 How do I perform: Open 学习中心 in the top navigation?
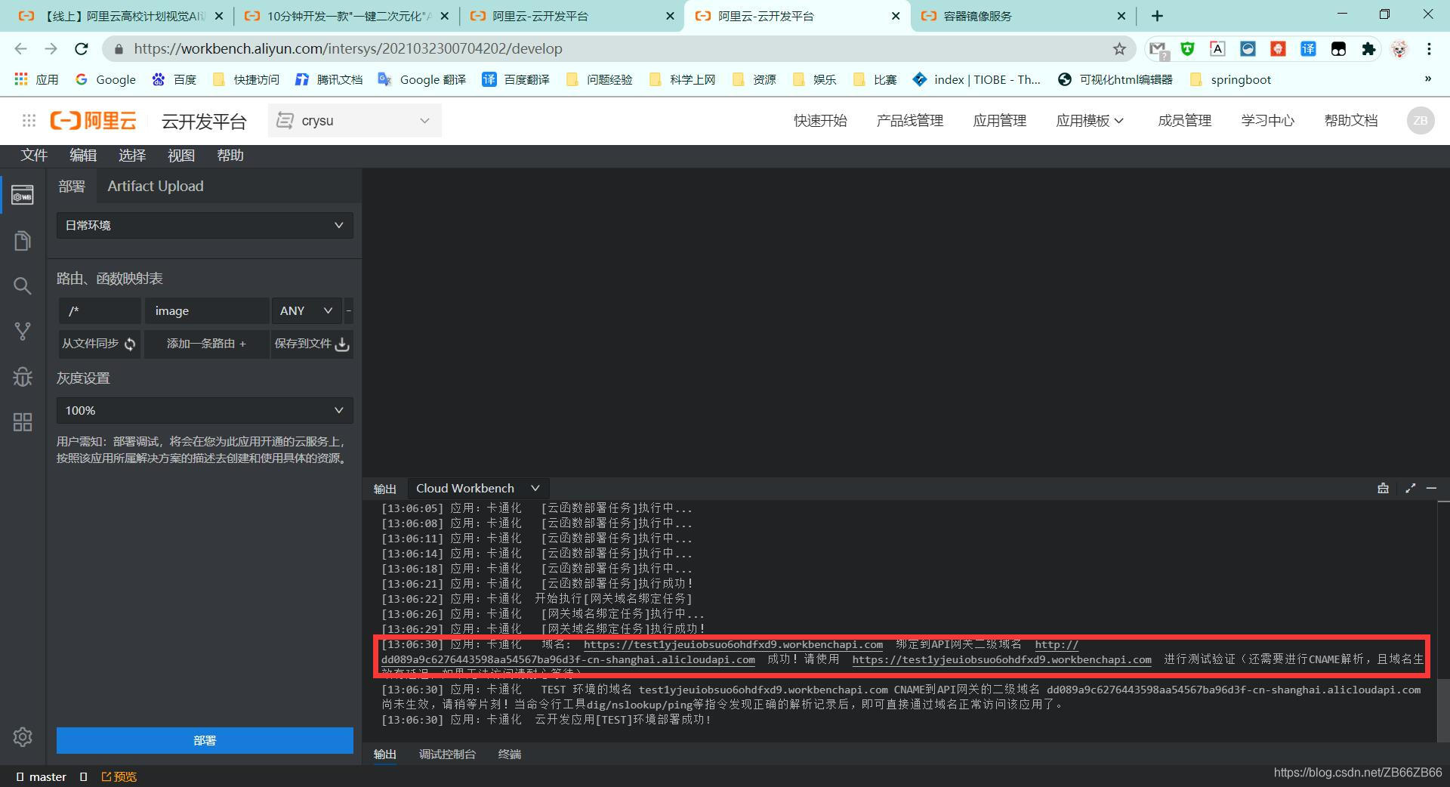(1268, 120)
